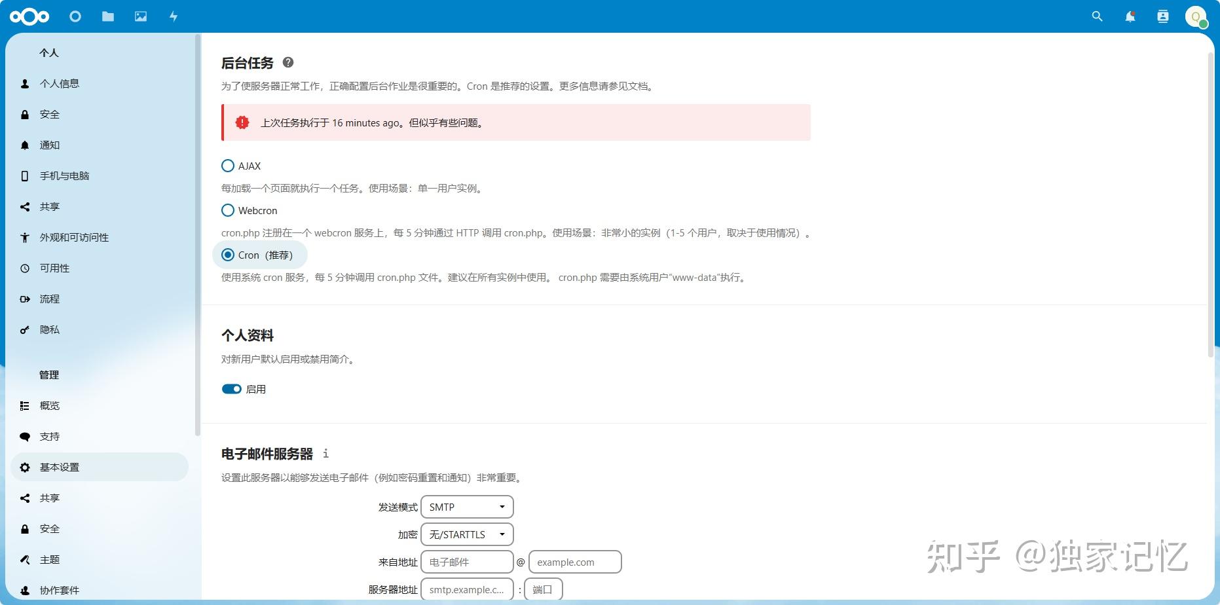The width and height of the screenshot is (1220, 605).
Task: Open the Activity (lightning) app icon
Action: (173, 16)
